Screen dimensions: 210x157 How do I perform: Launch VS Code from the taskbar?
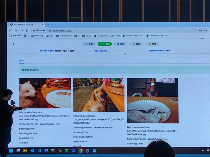(x=39, y=150)
